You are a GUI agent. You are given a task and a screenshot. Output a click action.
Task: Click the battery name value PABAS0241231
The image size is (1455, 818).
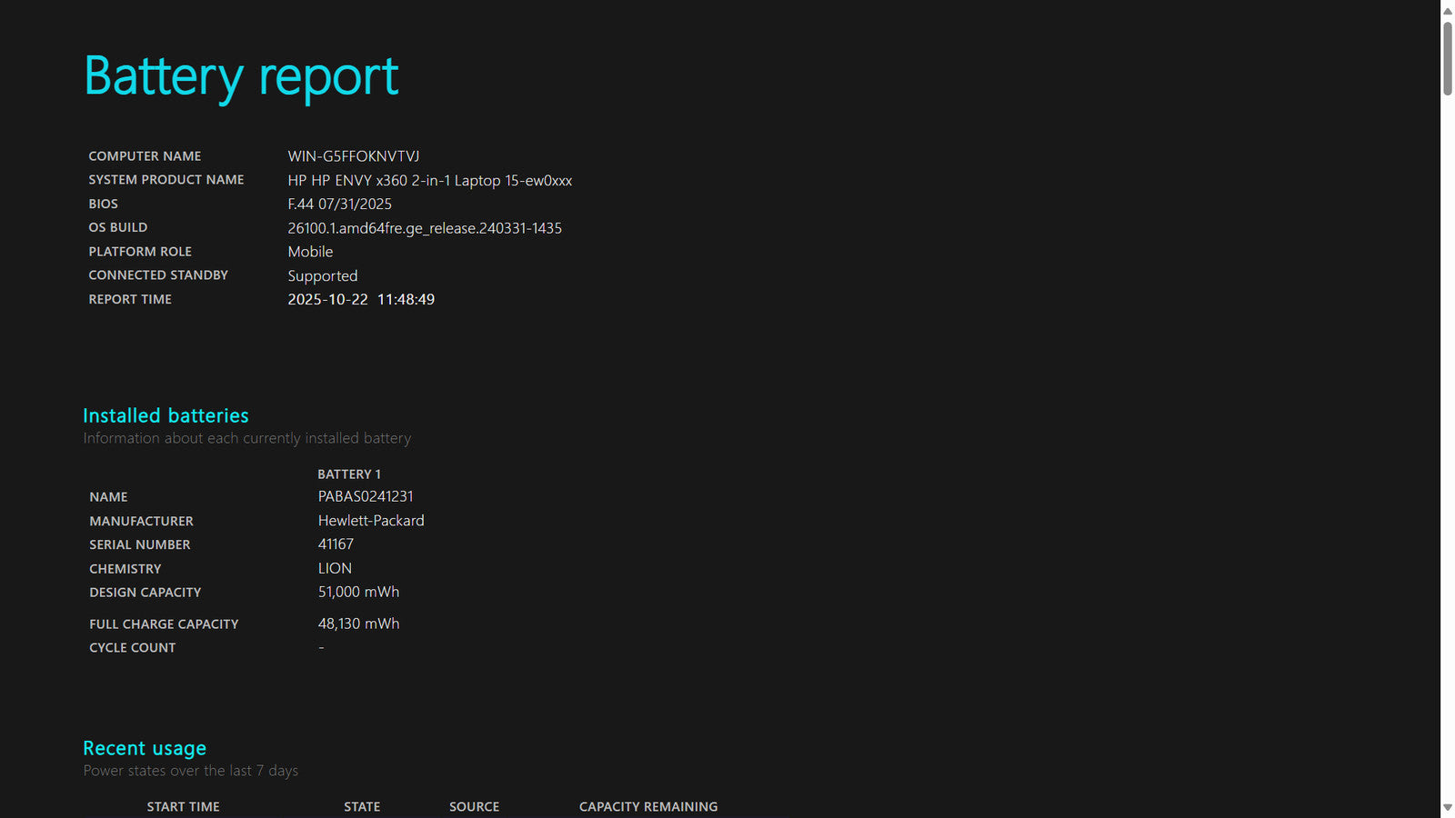pos(366,496)
